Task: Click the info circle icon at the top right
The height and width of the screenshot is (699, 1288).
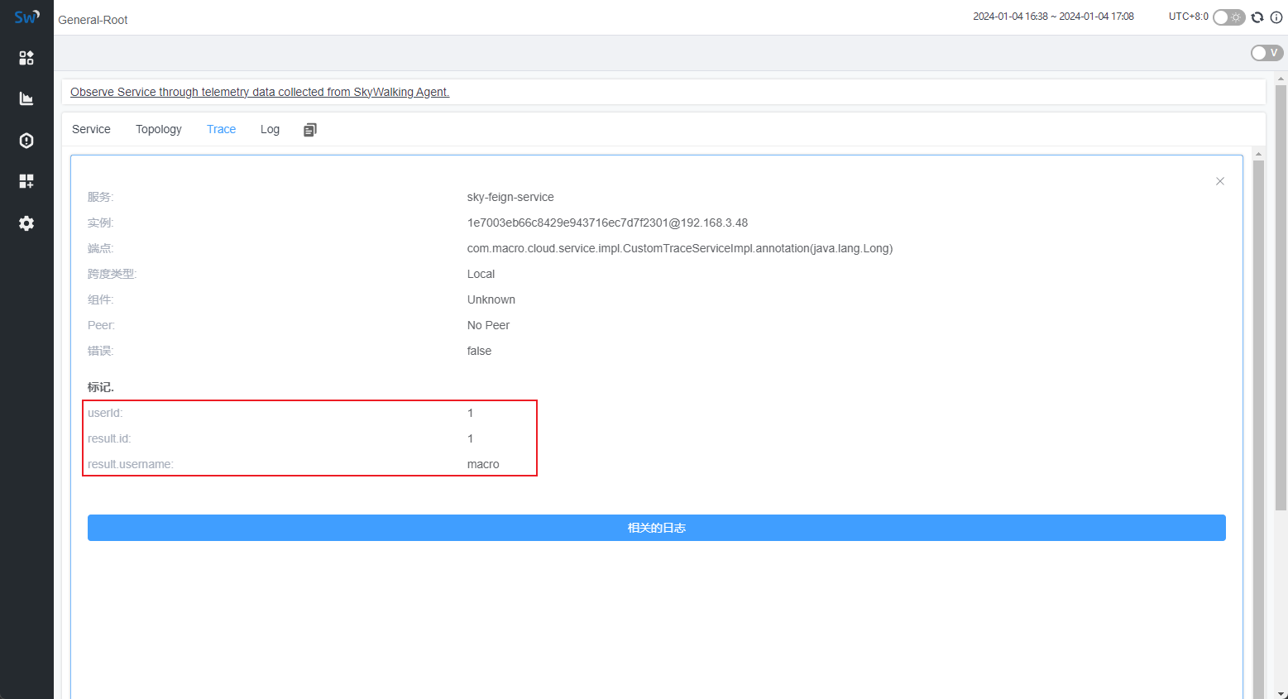Action: click(x=1276, y=17)
